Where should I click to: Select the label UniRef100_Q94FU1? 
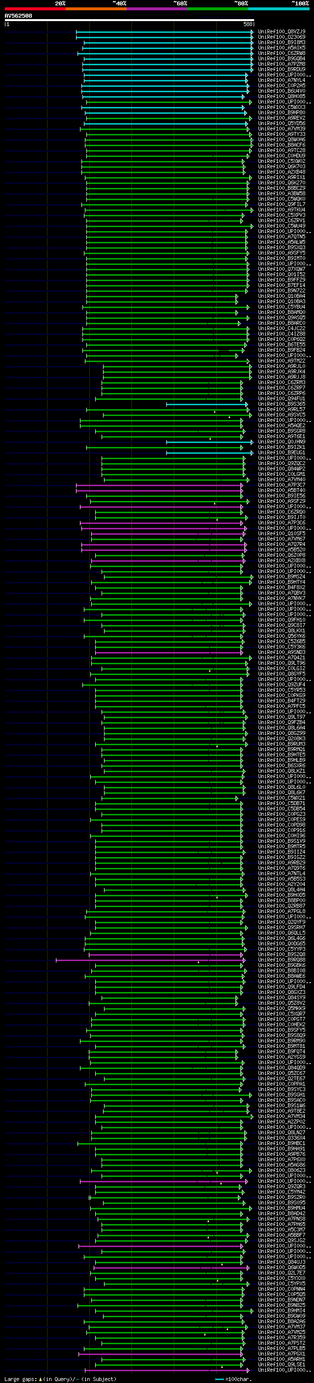pos(282,399)
